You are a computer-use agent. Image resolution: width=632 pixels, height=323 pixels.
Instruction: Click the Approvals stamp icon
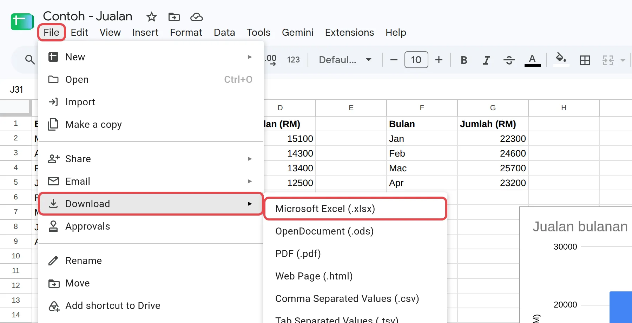point(53,226)
